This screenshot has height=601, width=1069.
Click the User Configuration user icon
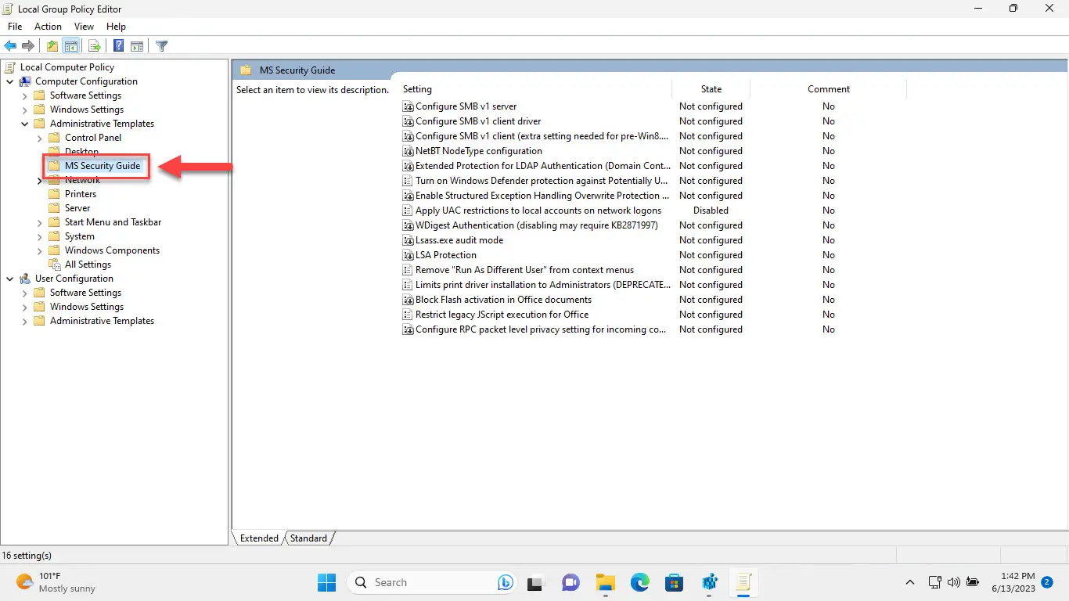coord(25,279)
